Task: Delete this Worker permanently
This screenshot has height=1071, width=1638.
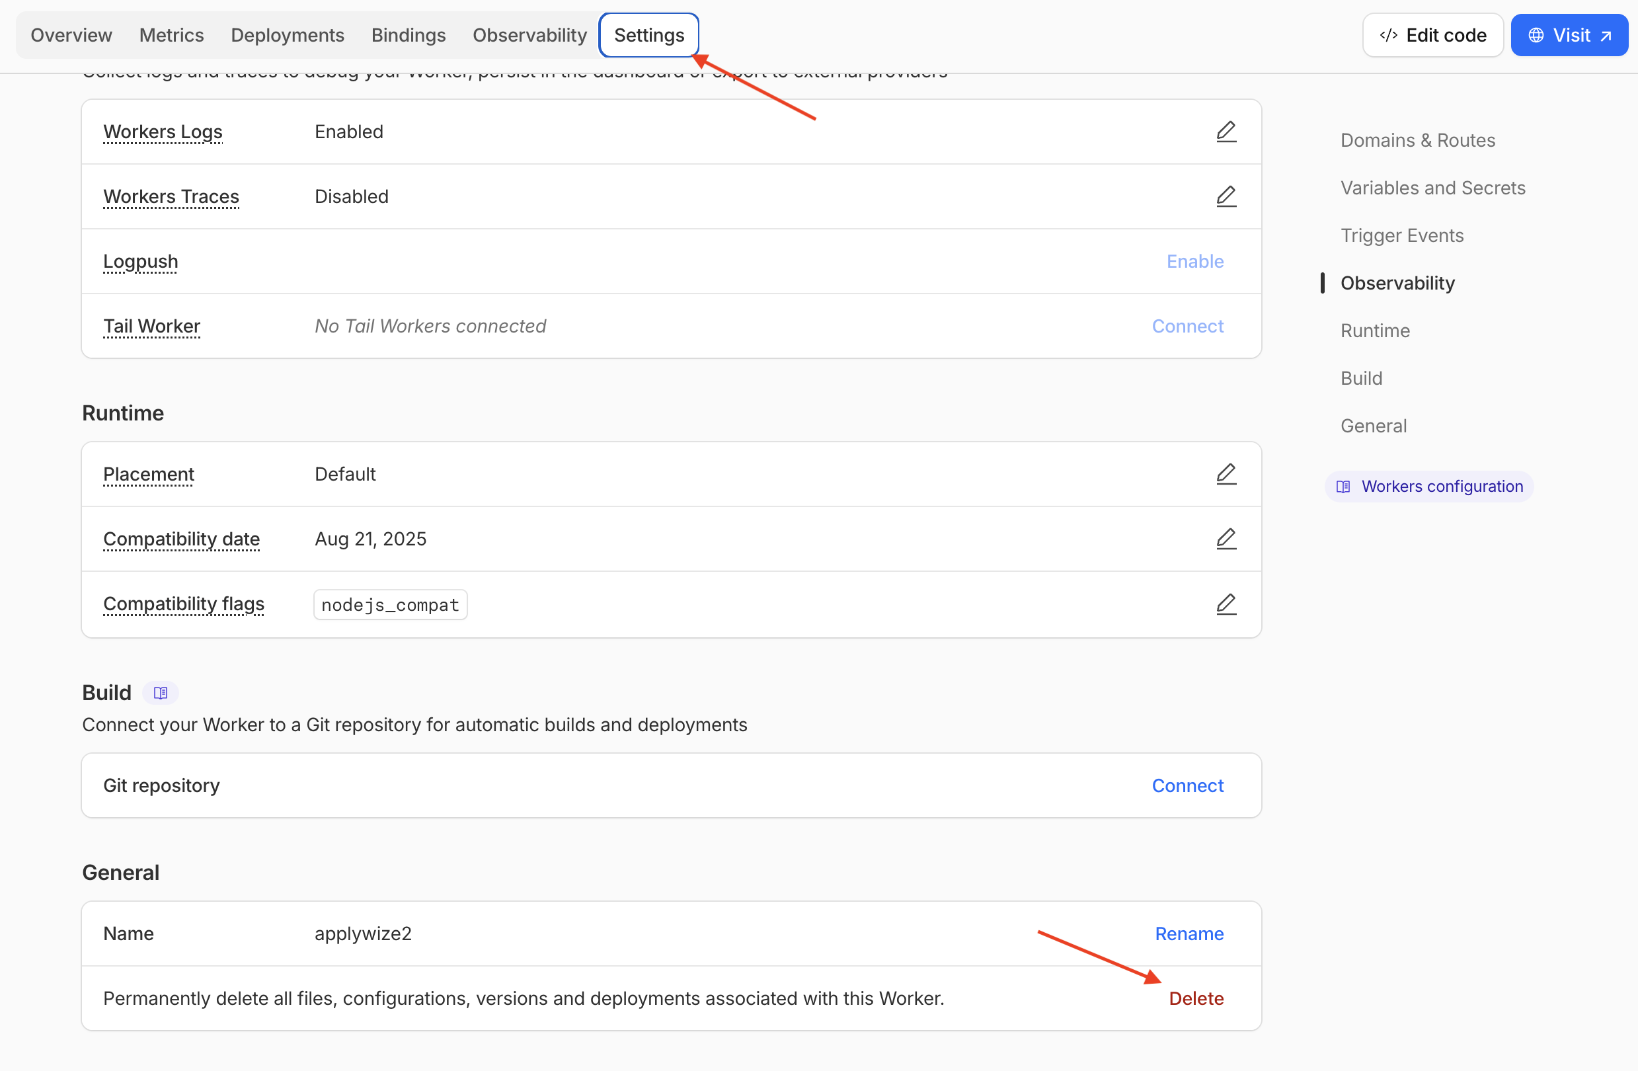Action: (x=1196, y=998)
